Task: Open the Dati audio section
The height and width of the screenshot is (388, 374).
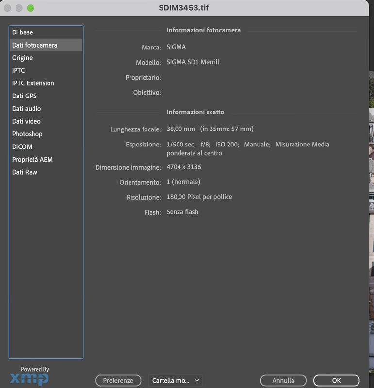Action: 46,109
